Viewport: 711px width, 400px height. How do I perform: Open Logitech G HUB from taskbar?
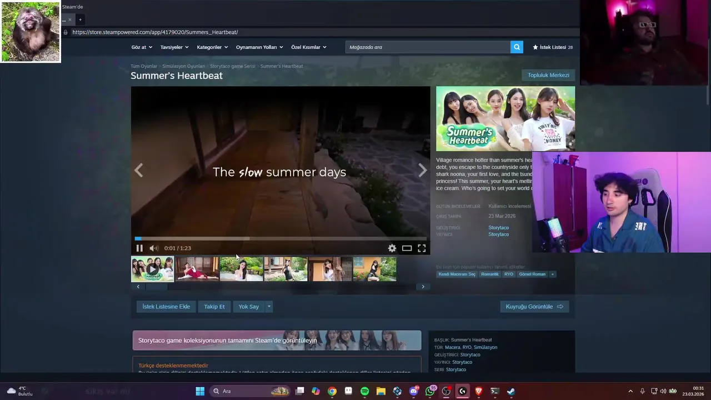[462, 391]
